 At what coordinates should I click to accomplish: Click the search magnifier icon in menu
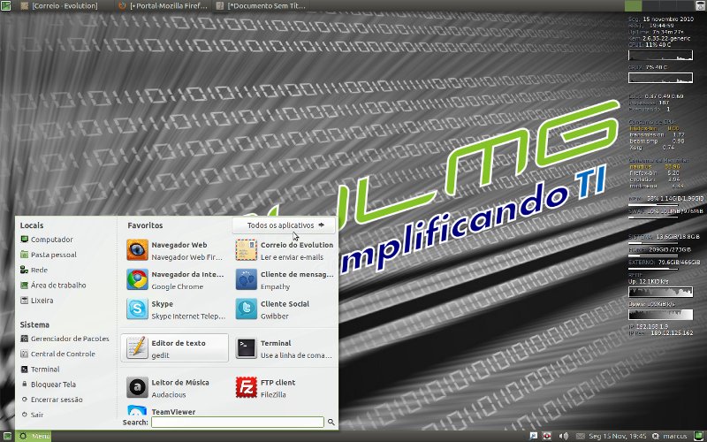coord(331,423)
